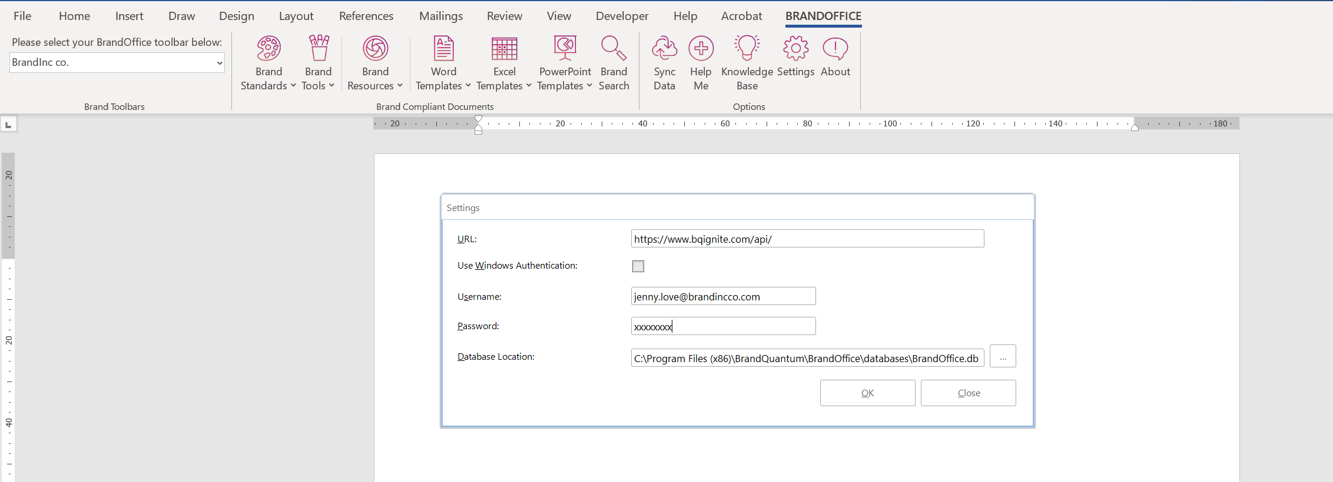Click into the URL field
Image resolution: width=1333 pixels, height=482 pixels.
pyautogui.click(x=807, y=239)
